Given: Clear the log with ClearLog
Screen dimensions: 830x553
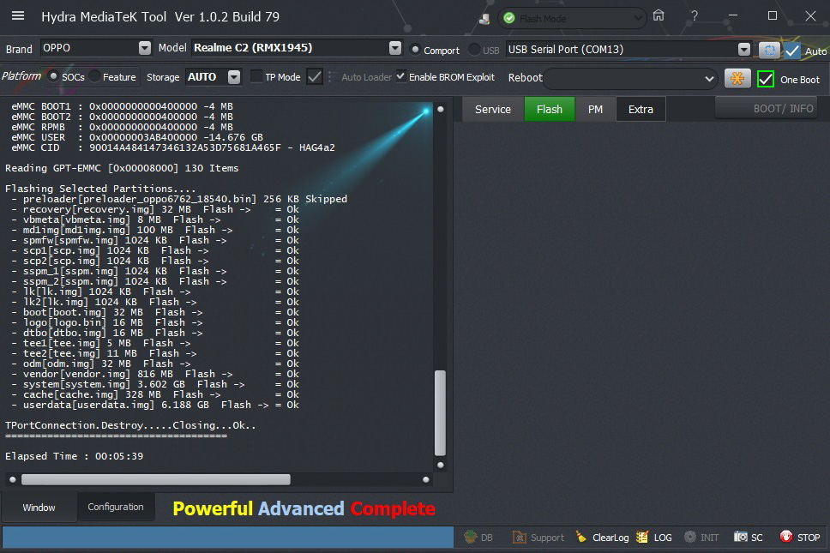Looking at the screenshot, I should [x=602, y=537].
